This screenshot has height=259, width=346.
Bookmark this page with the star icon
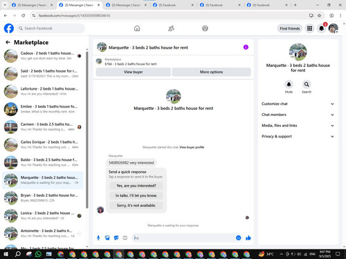click(x=319, y=15)
